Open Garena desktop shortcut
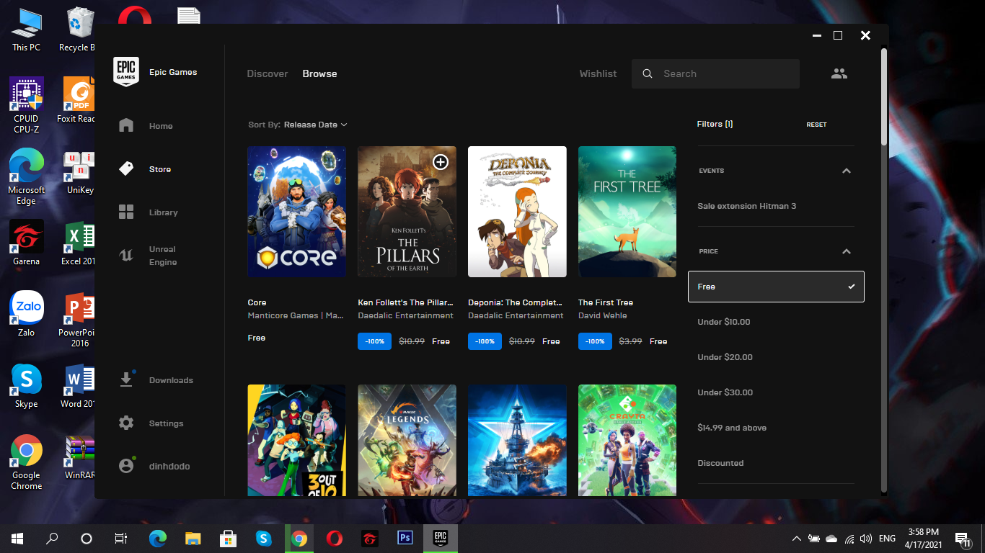 pyautogui.click(x=27, y=243)
